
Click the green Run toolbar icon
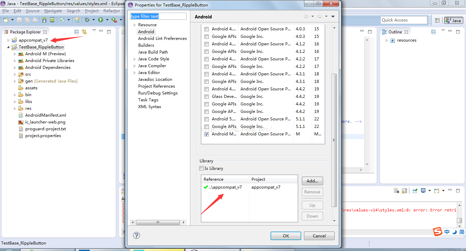pos(101,20)
